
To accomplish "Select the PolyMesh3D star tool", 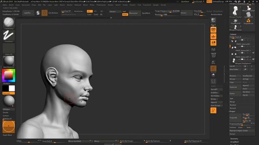I will 236,21.
